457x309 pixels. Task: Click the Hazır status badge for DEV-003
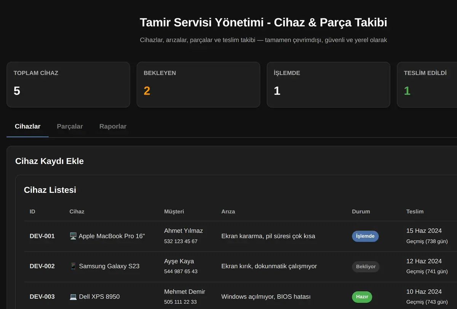pyautogui.click(x=362, y=297)
